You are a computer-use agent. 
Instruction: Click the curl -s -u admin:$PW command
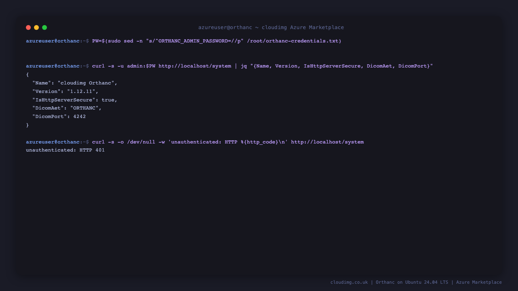[263, 66]
